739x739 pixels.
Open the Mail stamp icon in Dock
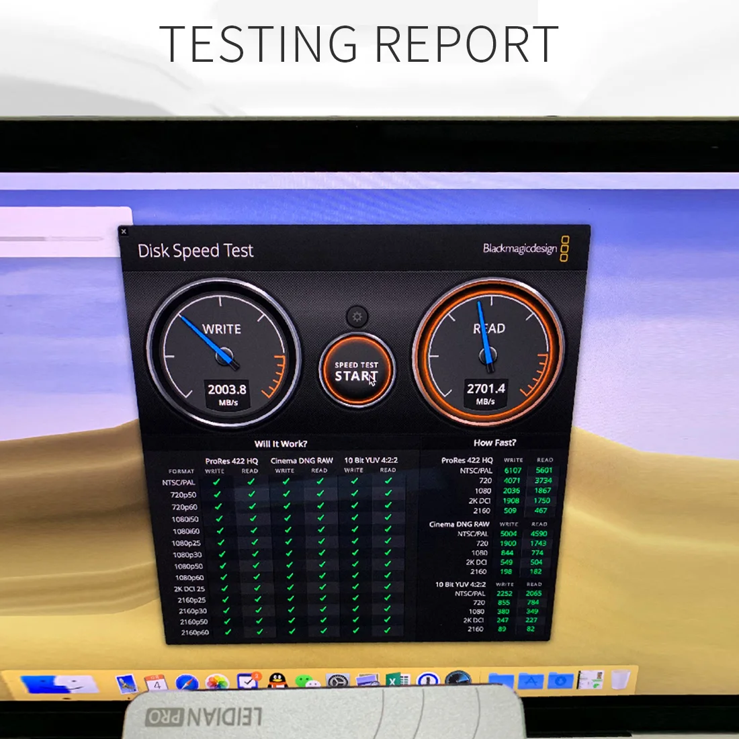[x=127, y=684]
